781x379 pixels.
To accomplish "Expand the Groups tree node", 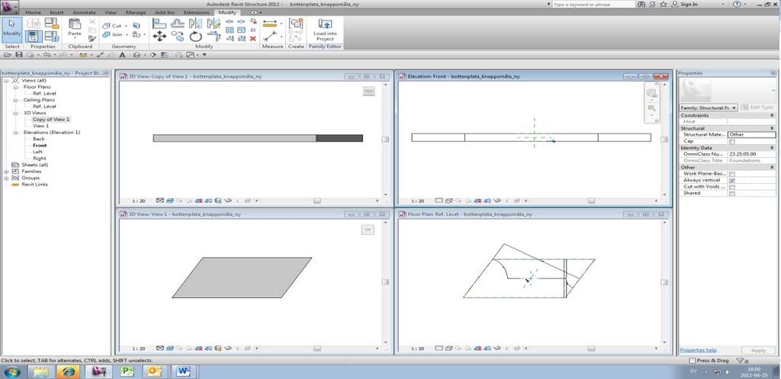I will coord(6,178).
